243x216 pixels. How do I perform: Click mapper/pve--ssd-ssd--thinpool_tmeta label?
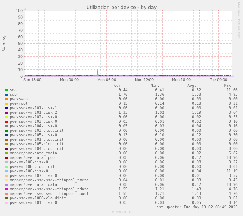[x=49, y=180]
